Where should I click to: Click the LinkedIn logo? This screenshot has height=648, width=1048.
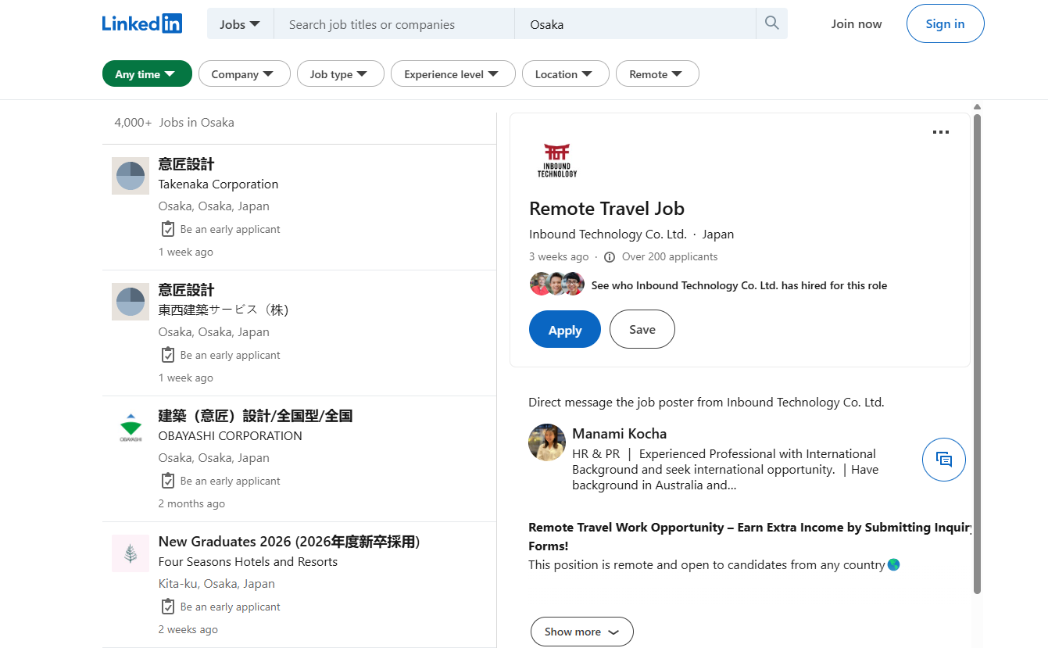[141, 23]
